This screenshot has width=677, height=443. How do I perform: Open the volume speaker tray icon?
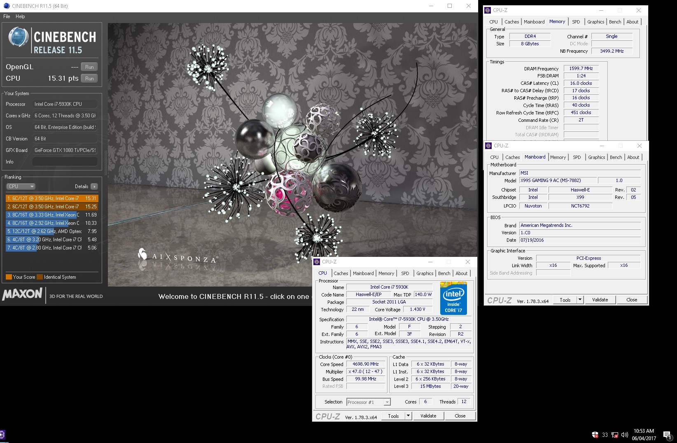coord(625,435)
